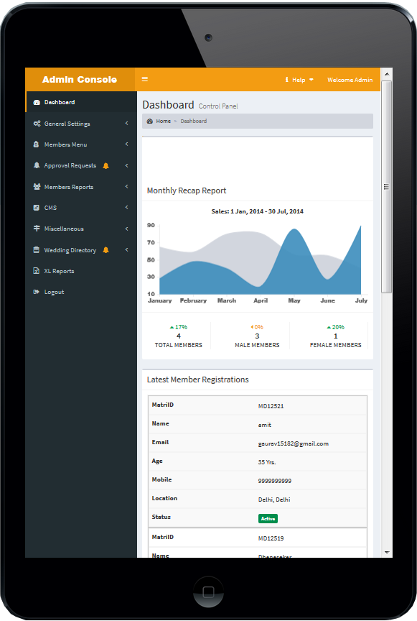Click the CMS edit icon
Screen dimensions: 417x621
click(x=37, y=208)
